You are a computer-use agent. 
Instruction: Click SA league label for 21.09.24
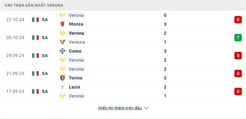point(45,73)
